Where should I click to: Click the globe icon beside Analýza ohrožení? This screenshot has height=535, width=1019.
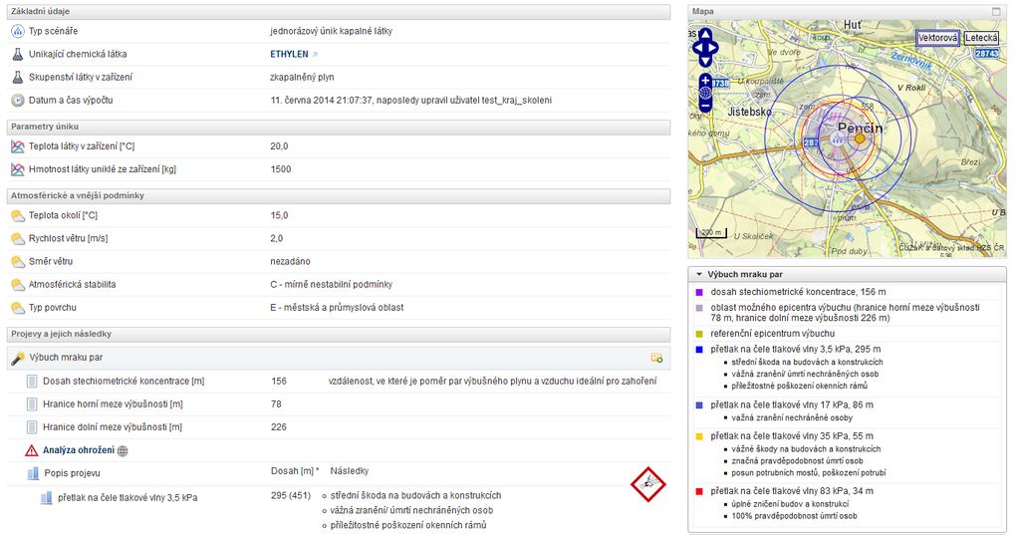[123, 450]
